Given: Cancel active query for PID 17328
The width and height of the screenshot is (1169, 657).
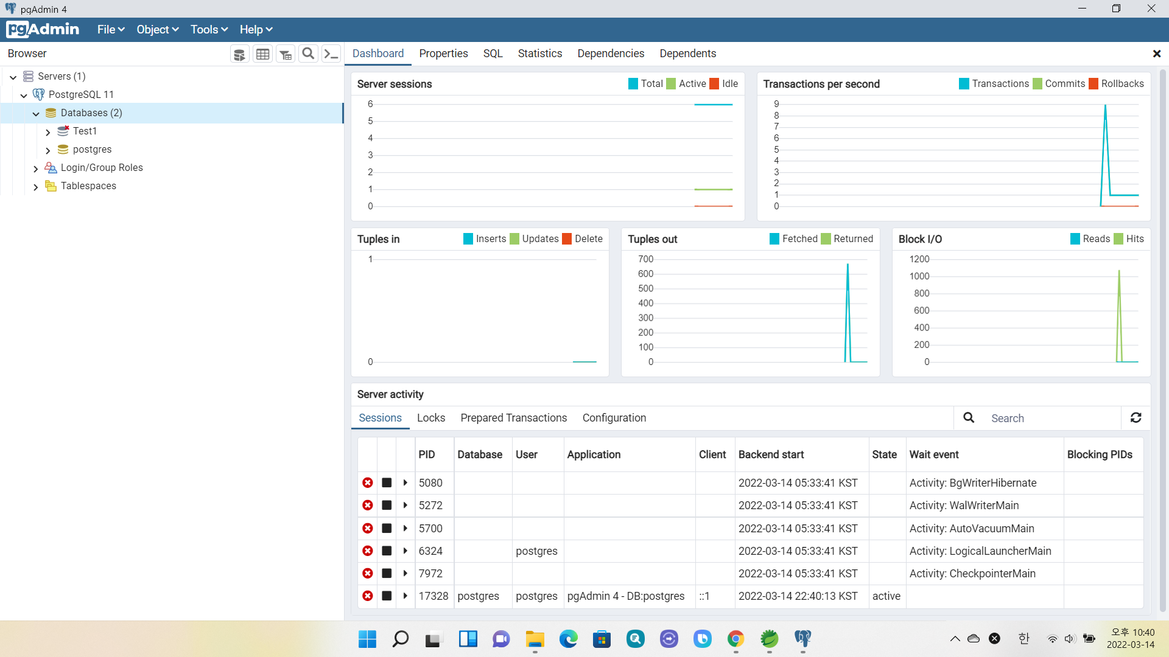Looking at the screenshot, I should tap(387, 596).
